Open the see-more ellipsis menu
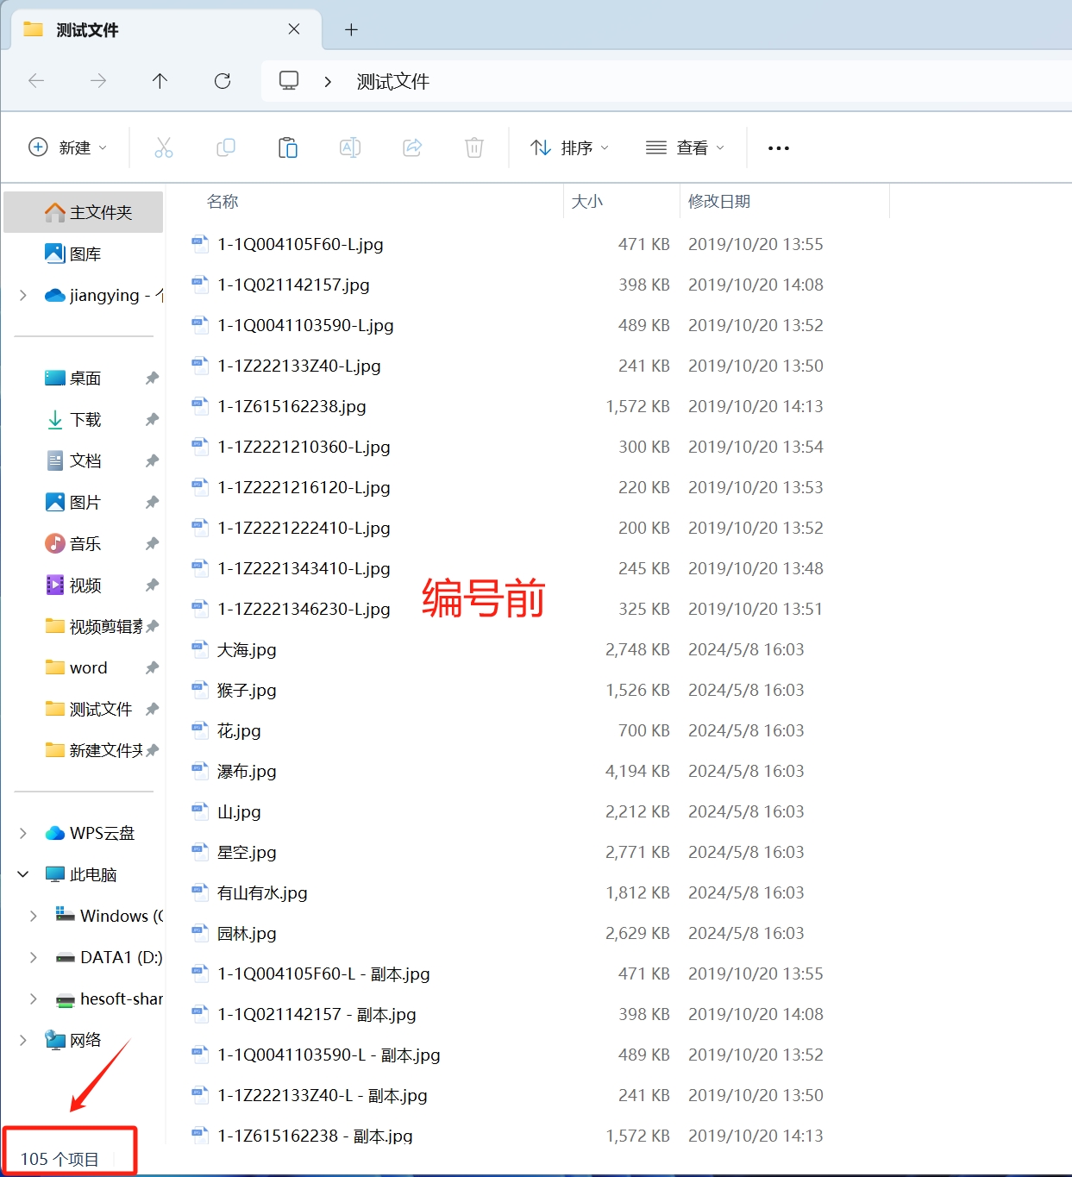The width and height of the screenshot is (1072, 1177). click(777, 147)
